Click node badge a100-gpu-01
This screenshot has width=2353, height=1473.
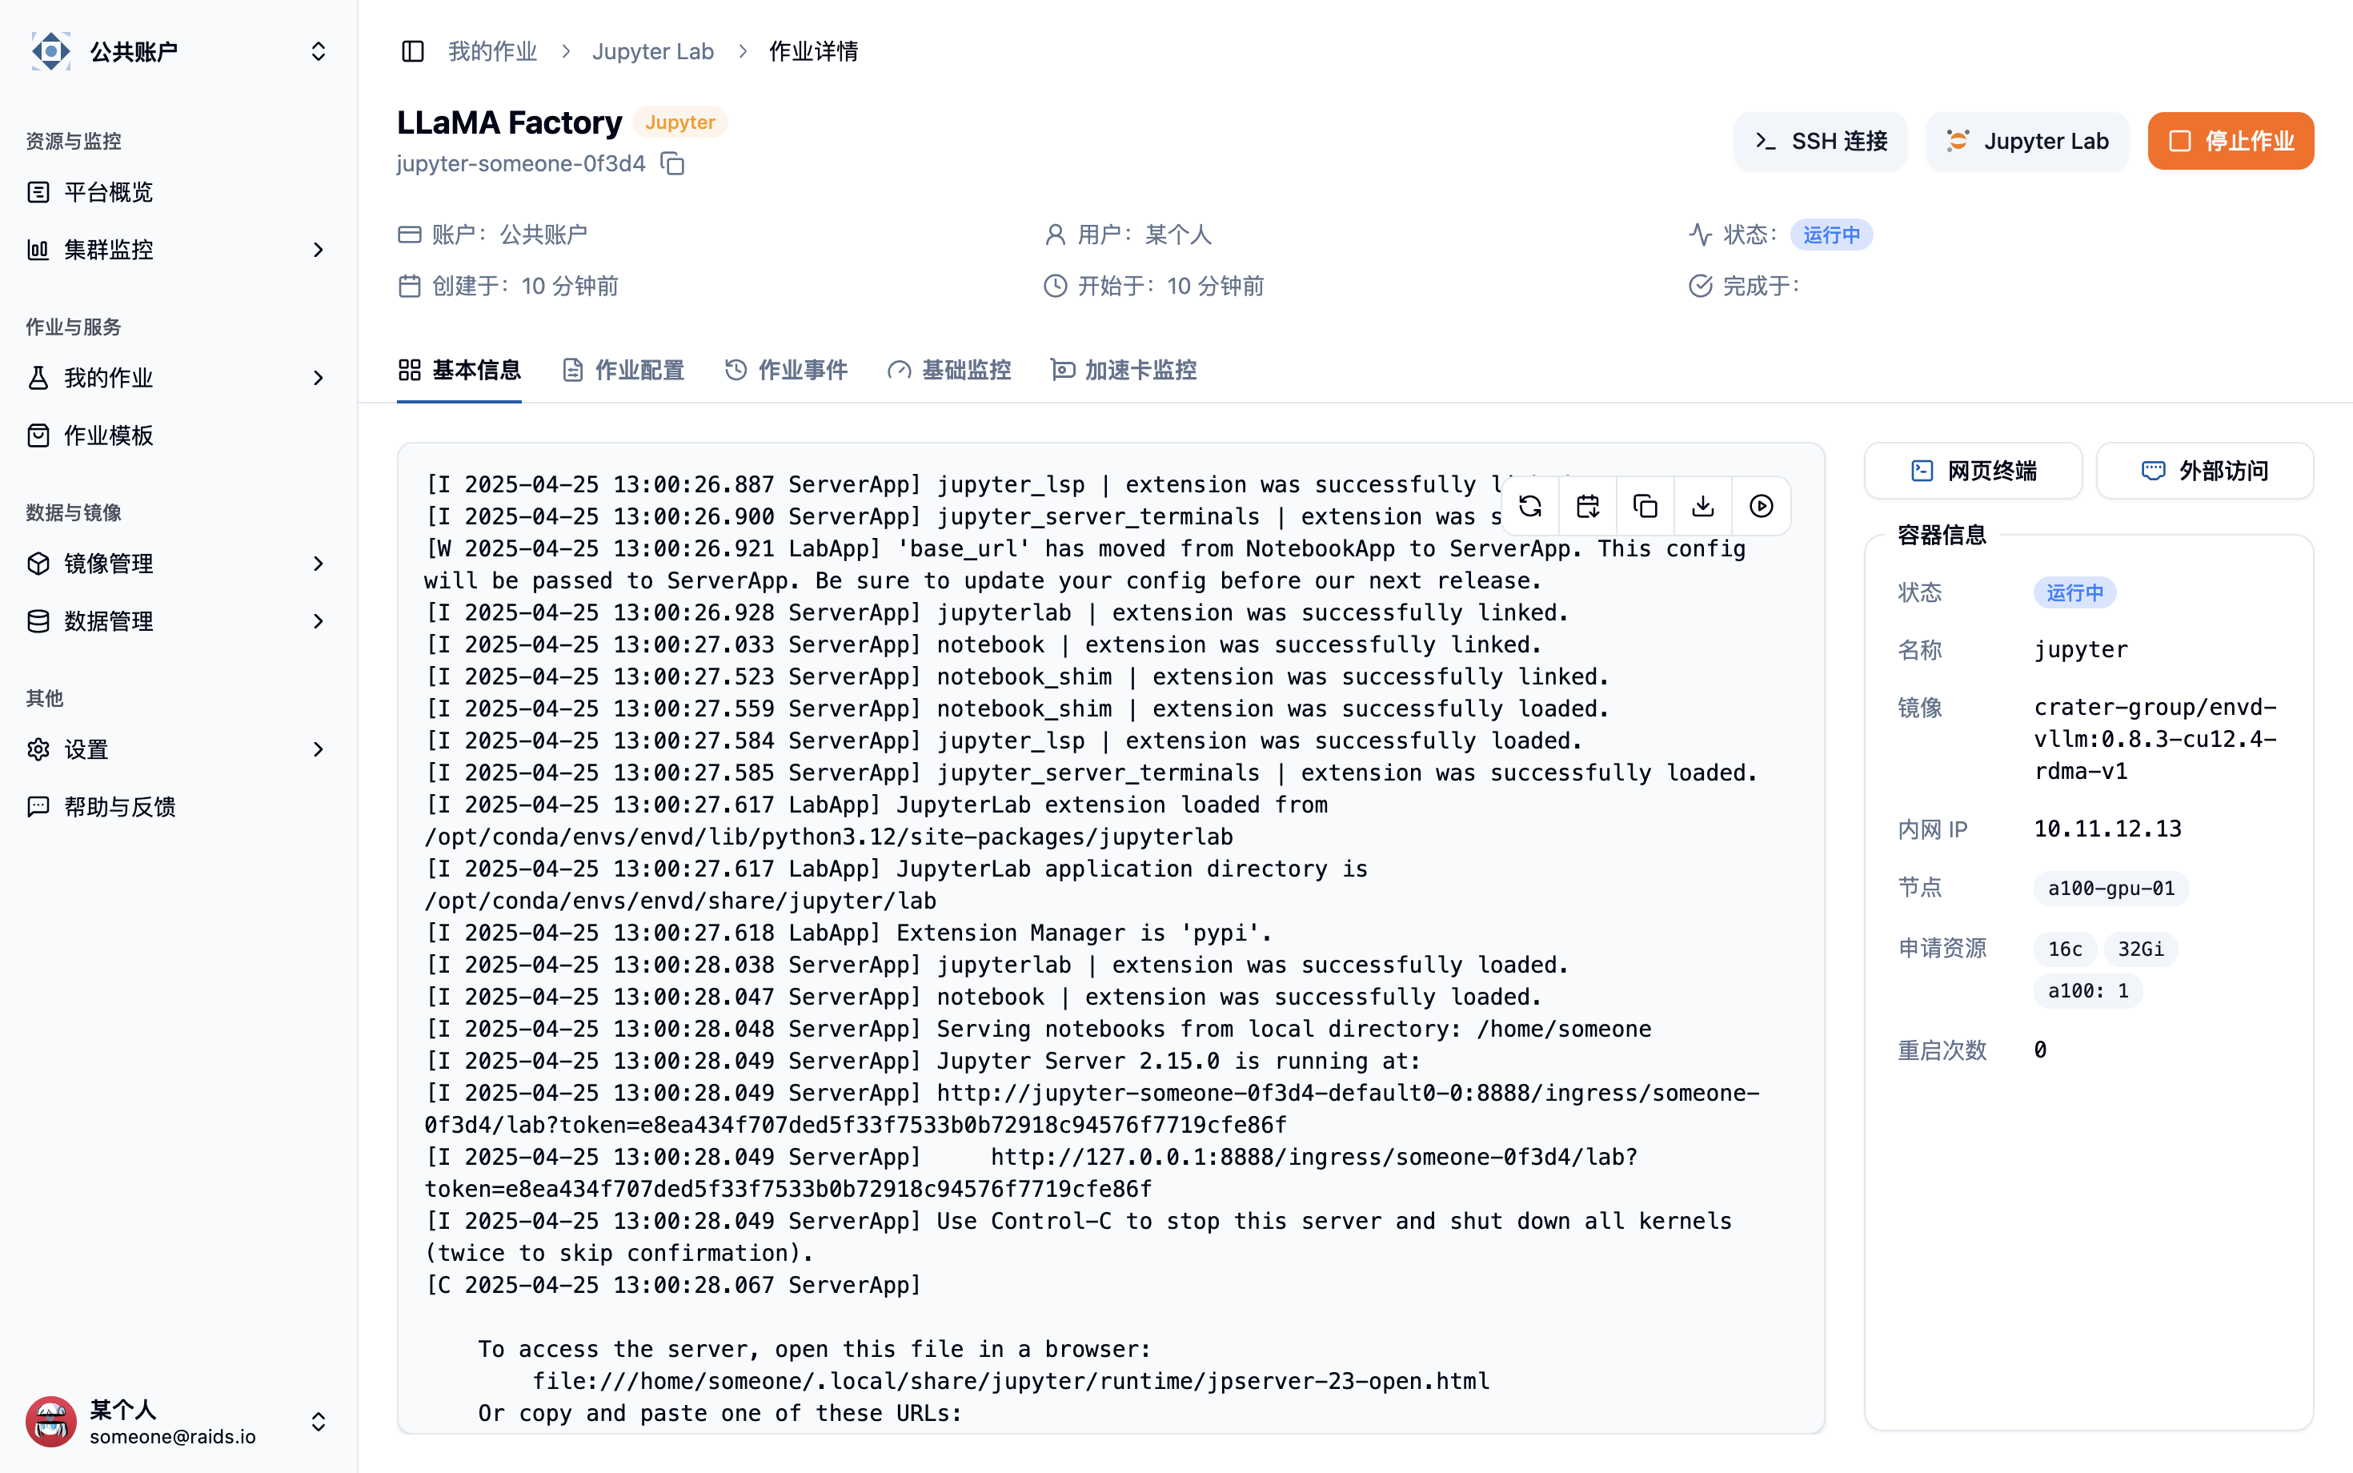point(2110,889)
